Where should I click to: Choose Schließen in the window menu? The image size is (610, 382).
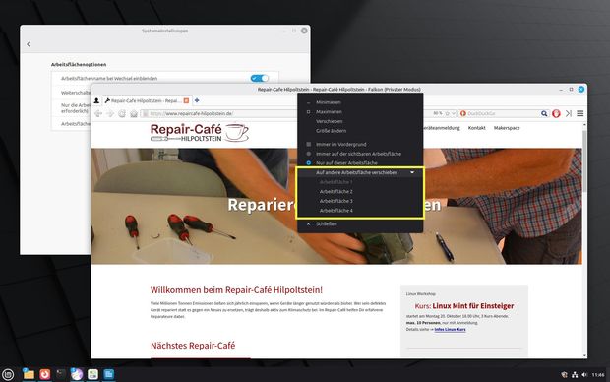point(327,223)
